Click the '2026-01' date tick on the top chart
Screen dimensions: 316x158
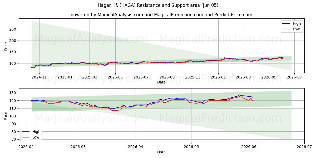click(x=218, y=77)
